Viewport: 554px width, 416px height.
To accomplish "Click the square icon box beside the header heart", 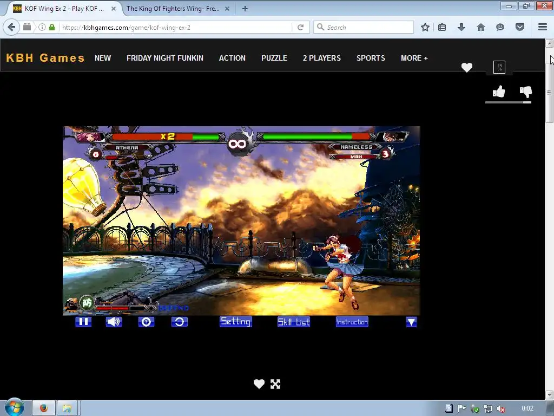I will click(499, 67).
